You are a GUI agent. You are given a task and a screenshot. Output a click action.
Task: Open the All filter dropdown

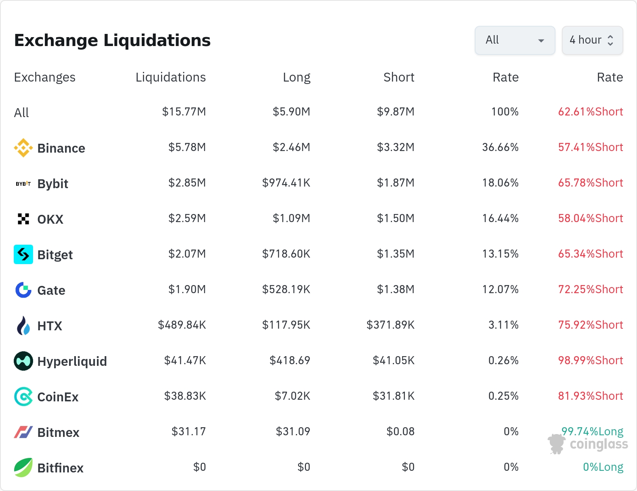tap(515, 40)
